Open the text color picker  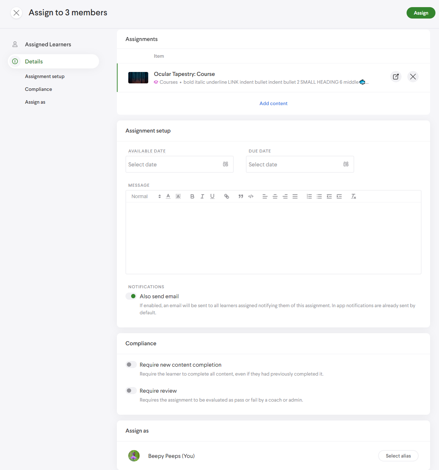pyautogui.click(x=168, y=196)
